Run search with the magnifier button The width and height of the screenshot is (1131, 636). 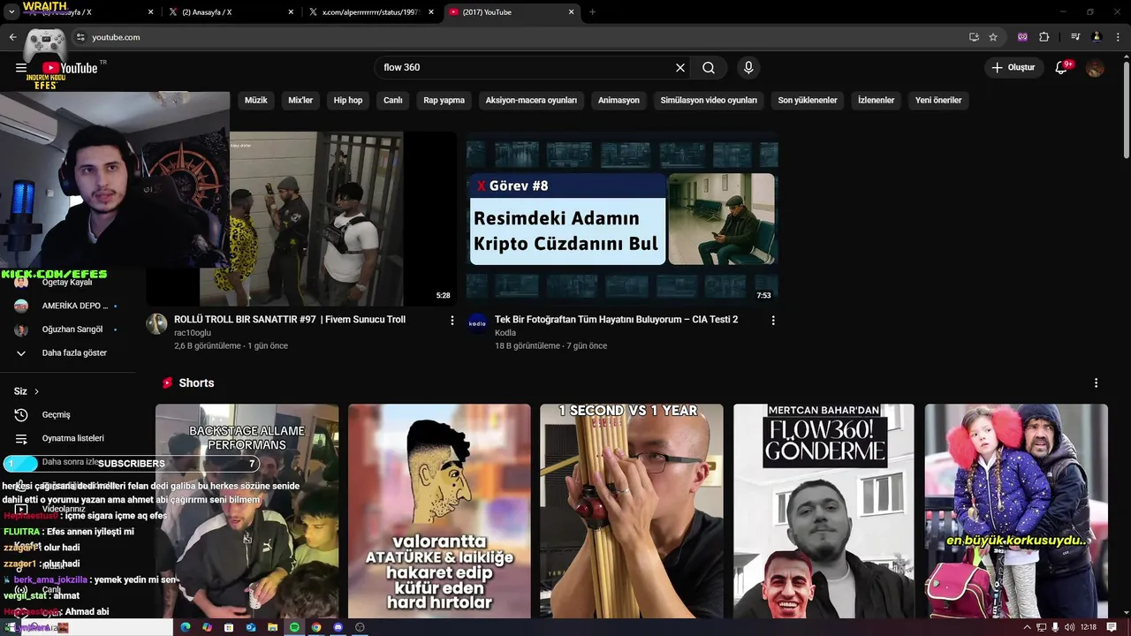pyautogui.click(x=709, y=68)
